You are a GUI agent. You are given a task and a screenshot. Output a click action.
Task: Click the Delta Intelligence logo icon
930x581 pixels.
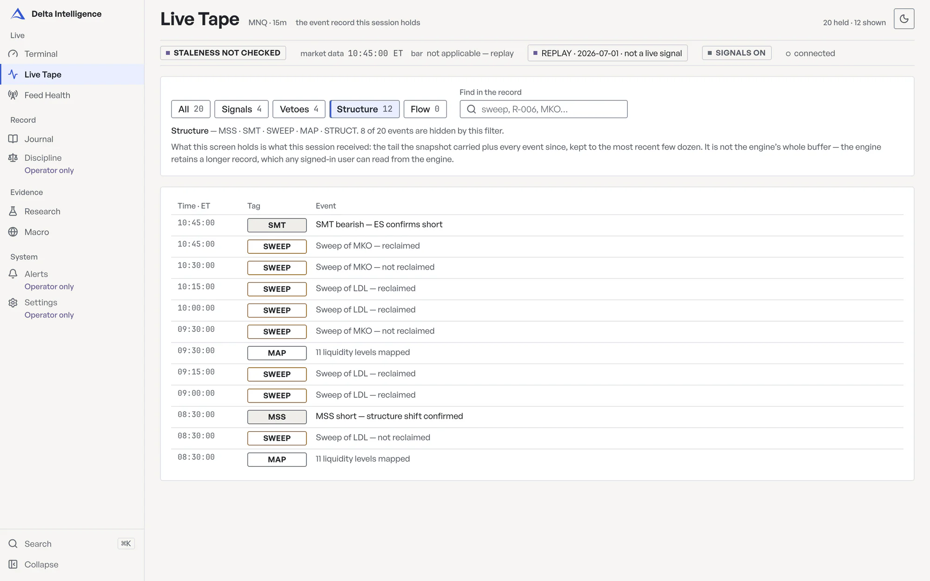pyautogui.click(x=18, y=14)
